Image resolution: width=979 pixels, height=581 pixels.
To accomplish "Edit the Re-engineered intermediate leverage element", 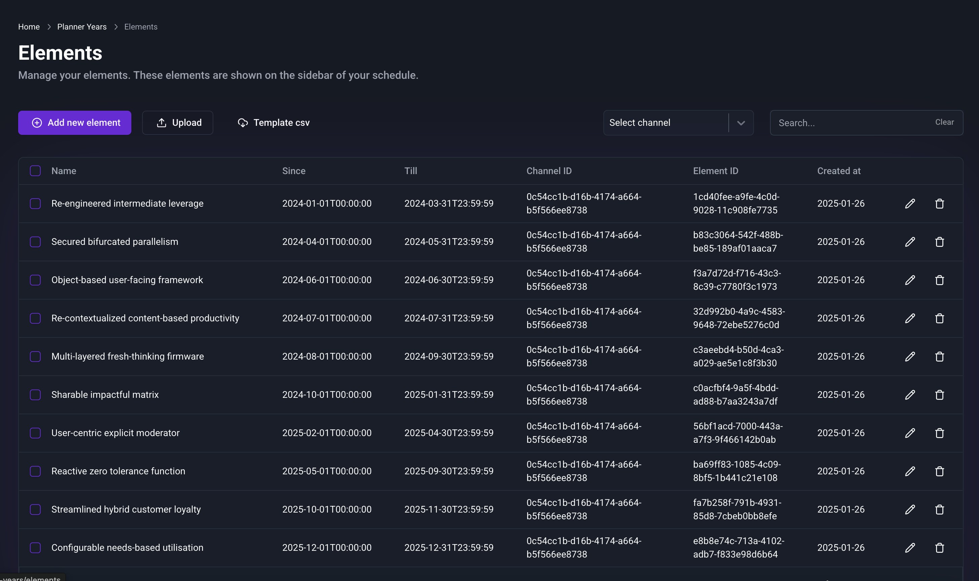I will click(909, 204).
